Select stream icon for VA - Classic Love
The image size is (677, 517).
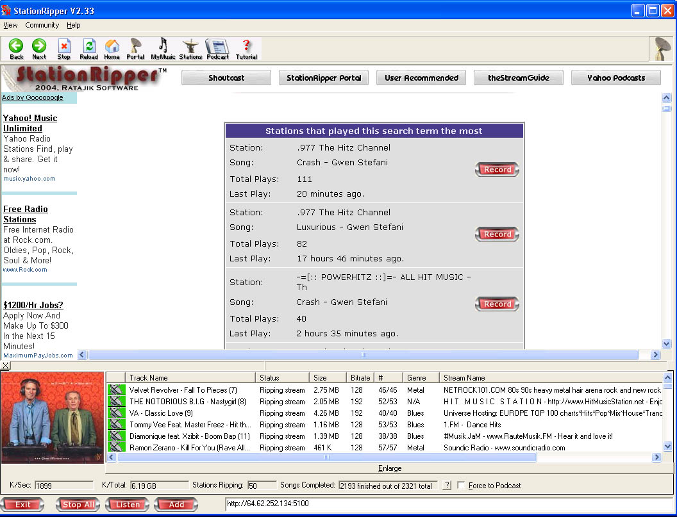click(x=116, y=413)
